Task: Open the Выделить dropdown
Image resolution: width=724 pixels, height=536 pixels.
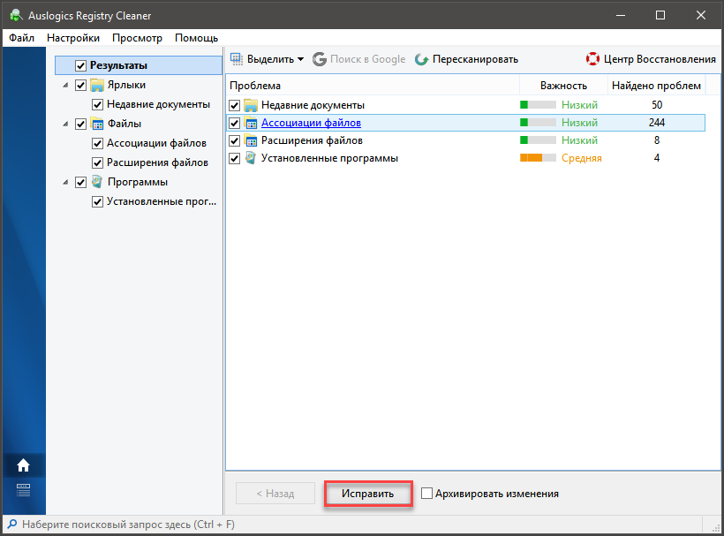Action: point(267,59)
